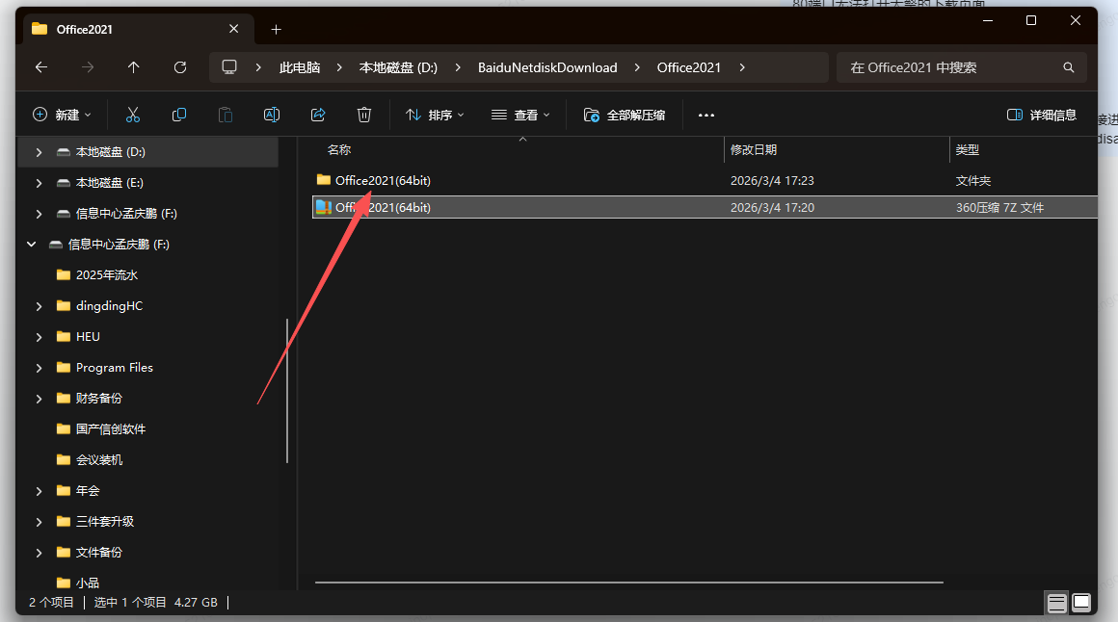Open the three-dots more options menu
The image size is (1118, 622).
pyautogui.click(x=706, y=115)
